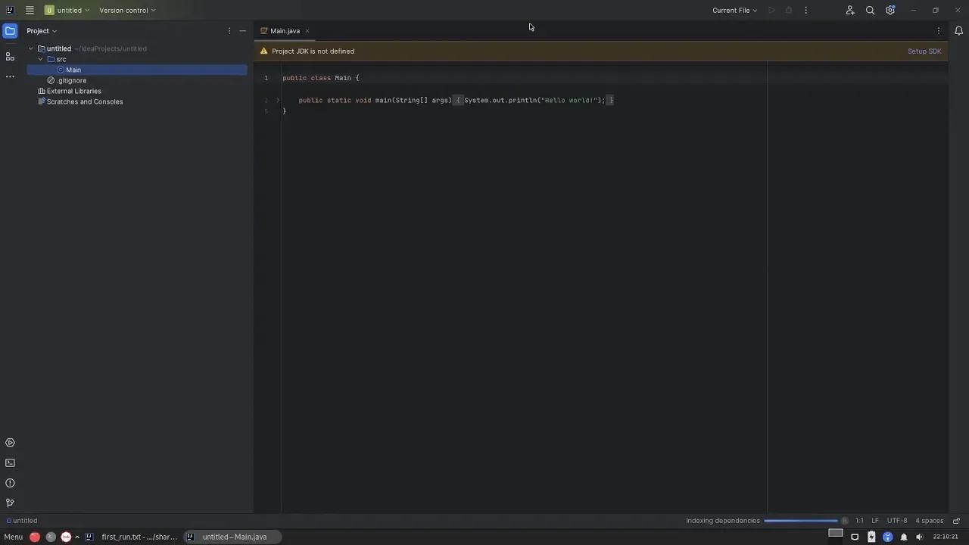Viewport: 969px width, 545px height.
Task: Open the Current File run configuration dropdown
Action: pos(732,10)
